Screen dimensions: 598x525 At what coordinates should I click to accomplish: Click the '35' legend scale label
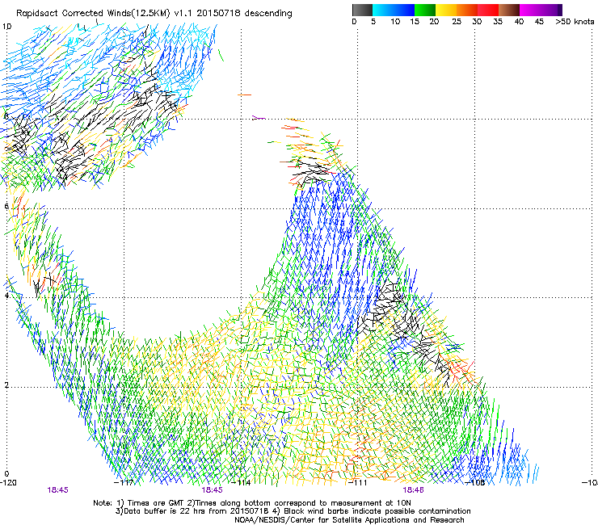point(498,22)
